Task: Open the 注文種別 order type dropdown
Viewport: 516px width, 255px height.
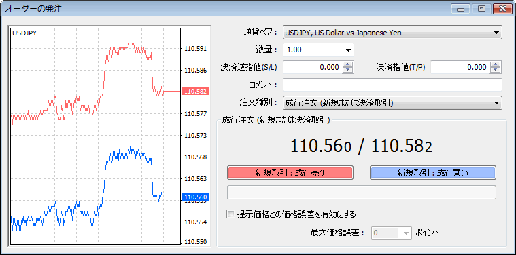Action: tap(392, 102)
